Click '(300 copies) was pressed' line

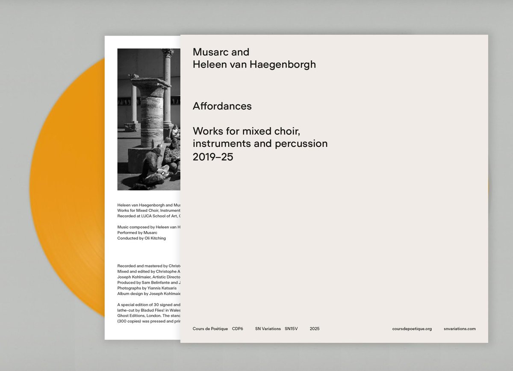149,321
